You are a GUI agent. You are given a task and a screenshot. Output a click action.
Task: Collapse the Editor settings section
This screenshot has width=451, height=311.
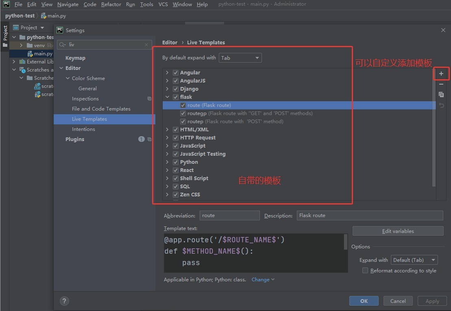pyautogui.click(x=61, y=68)
